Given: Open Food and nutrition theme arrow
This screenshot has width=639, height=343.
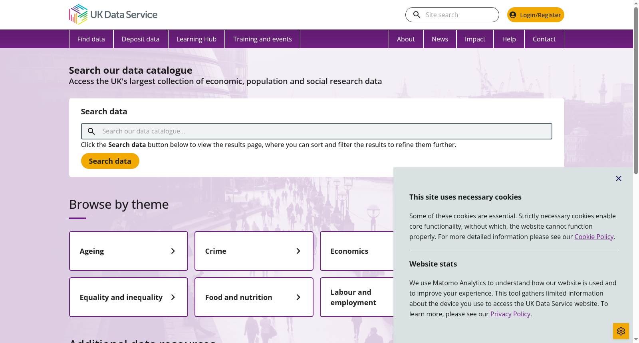Looking at the screenshot, I should pos(298,297).
